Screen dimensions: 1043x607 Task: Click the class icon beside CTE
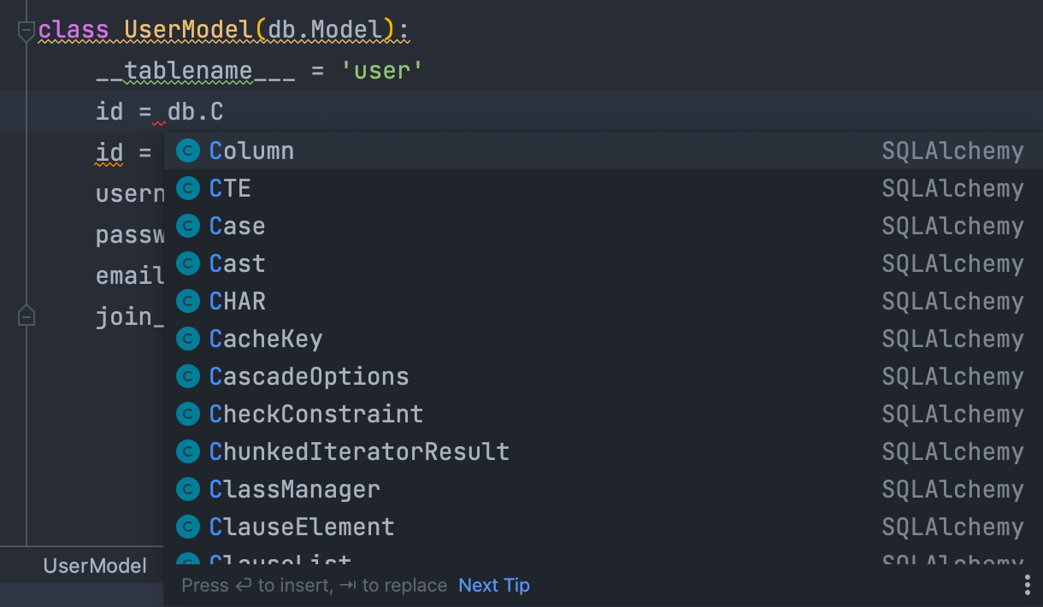click(x=188, y=188)
